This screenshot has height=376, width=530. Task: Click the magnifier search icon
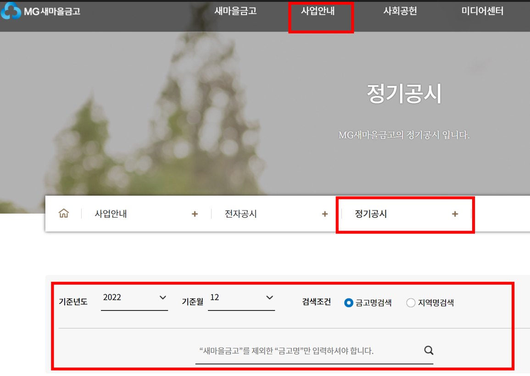[x=429, y=350]
